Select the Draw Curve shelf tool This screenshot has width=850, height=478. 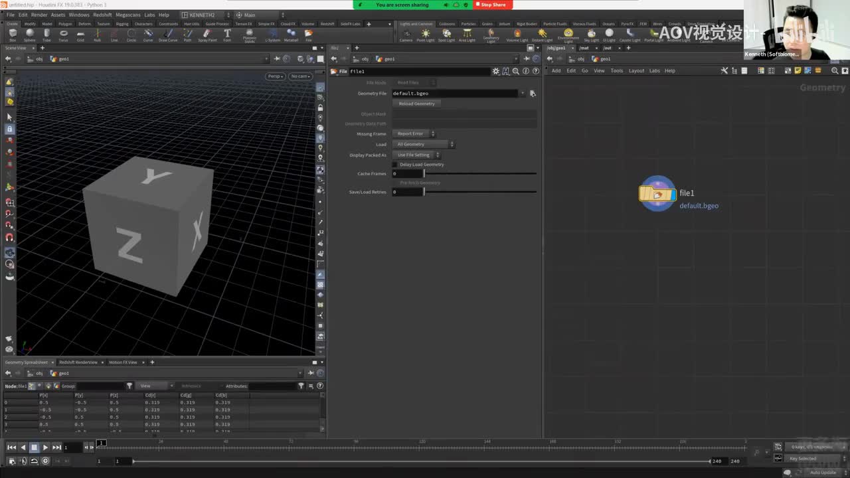(168, 35)
